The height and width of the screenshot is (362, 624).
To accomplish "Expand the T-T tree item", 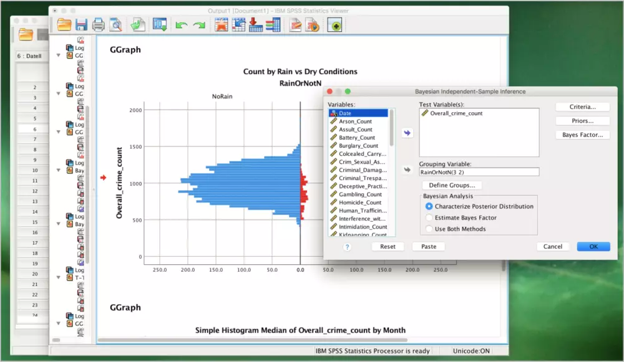I will [x=58, y=277].
